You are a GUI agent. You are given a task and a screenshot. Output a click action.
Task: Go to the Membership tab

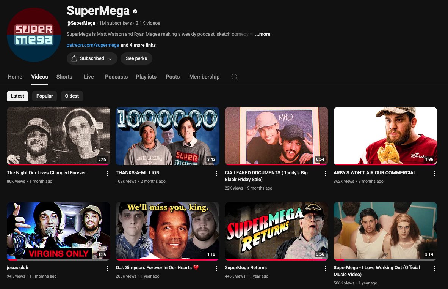[204, 77]
